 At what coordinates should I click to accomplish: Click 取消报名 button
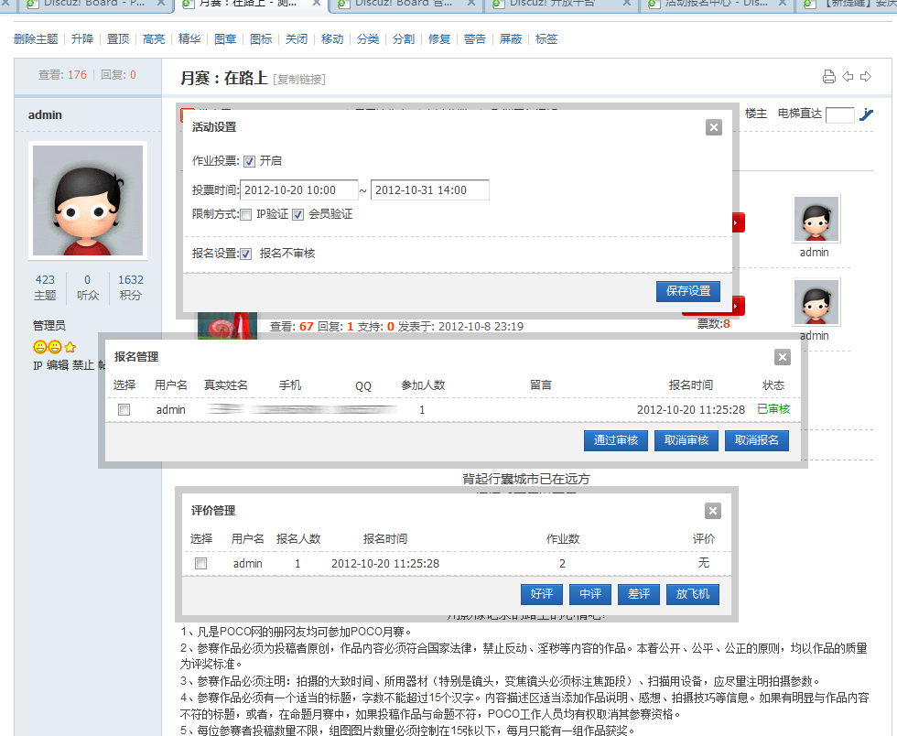click(x=757, y=440)
